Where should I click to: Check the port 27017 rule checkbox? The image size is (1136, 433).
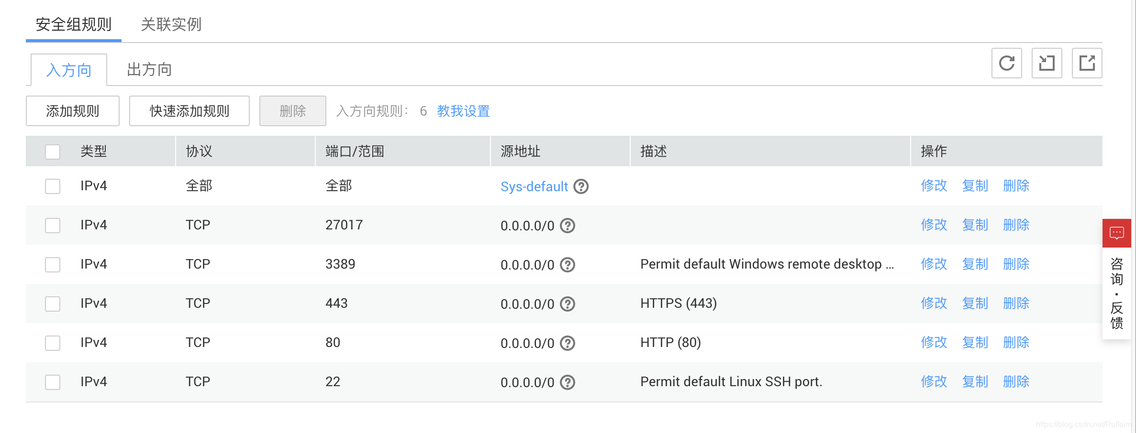(x=53, y=226)
